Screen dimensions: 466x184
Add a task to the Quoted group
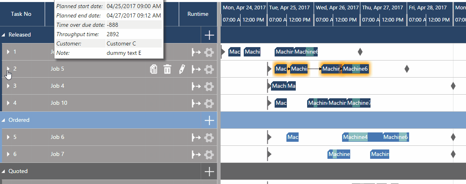point(209,171)
